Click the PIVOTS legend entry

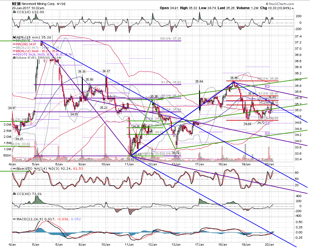tap(44, 54)
